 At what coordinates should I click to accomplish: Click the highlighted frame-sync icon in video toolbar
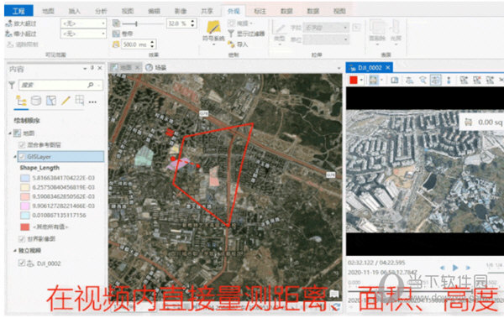pyautogui.click(x=435, y=80)
